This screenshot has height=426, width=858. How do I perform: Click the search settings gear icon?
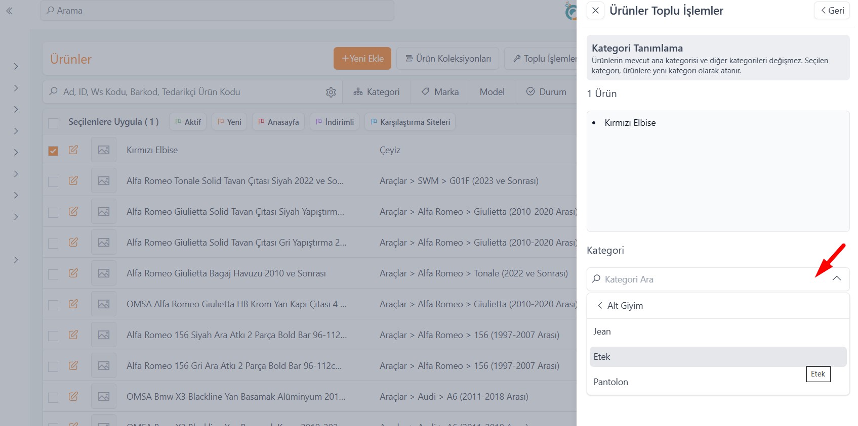pos(331,92)
